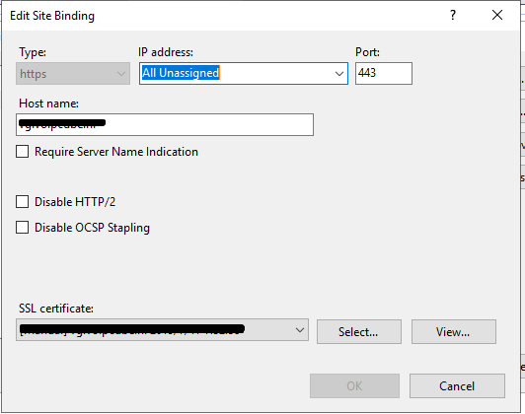Click the SSL certificate: label
The image size is (525, 414).
coord(56,309)
